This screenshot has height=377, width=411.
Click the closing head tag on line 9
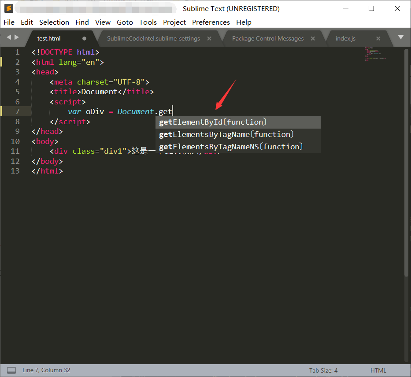pyautogui.click(x=47, y=132)
